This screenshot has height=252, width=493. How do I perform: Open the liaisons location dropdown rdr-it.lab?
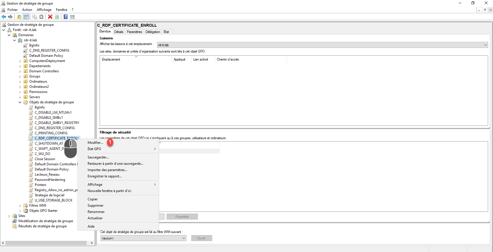pyautogui.click(x=322, y=45)
